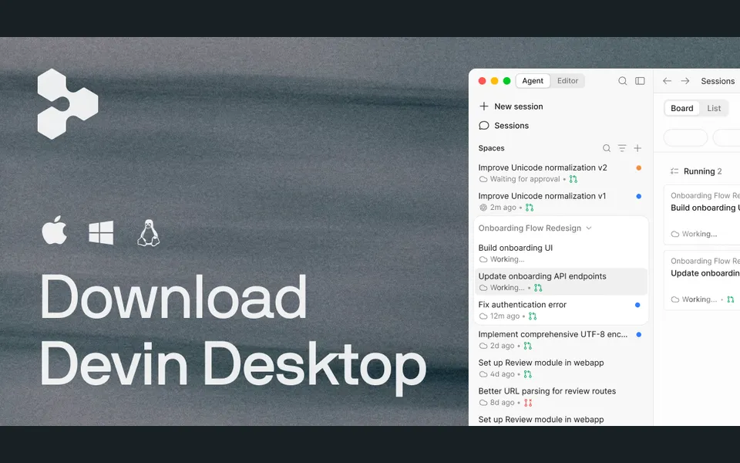Image resolution: width=740 pixels, height=463 pixels.
Task: Click the Linux penguin download icon
Action: tap(148, 232)
